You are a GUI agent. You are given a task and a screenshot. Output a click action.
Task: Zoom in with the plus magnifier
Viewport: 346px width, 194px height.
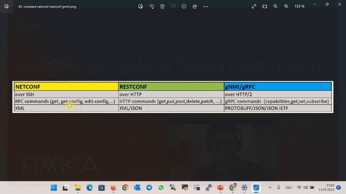pos(286,6)
